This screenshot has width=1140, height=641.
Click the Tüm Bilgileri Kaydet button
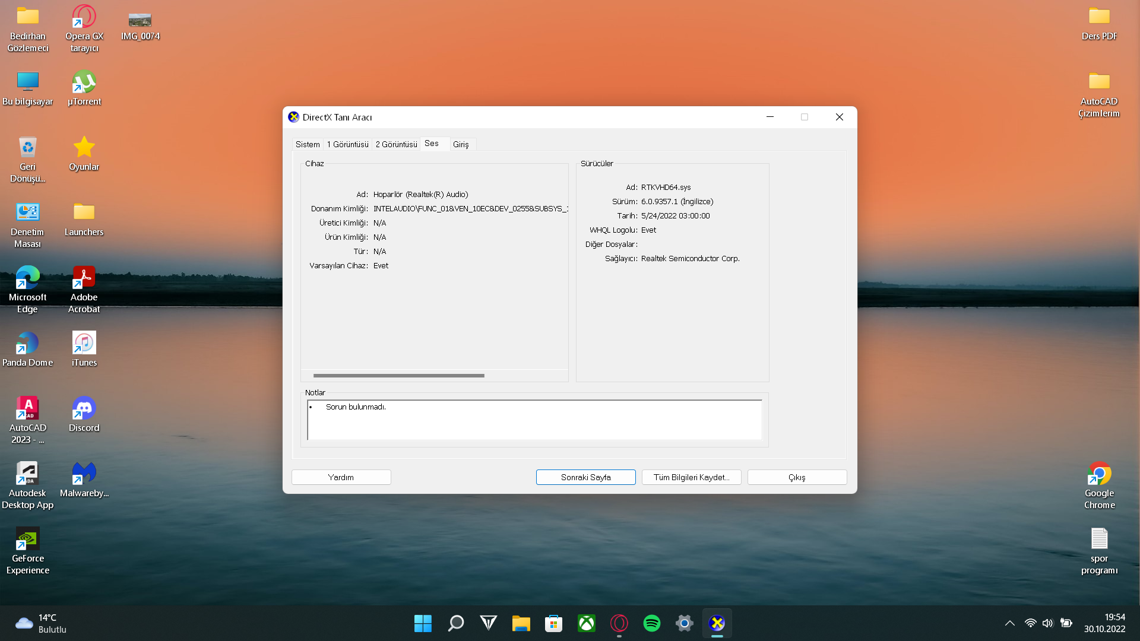[x=691, y=477]
